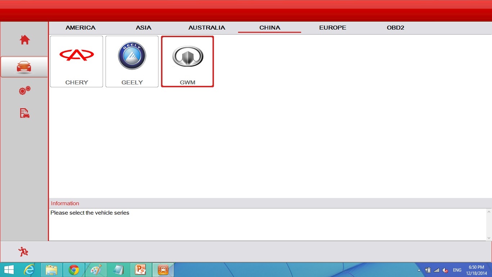
Task: Show hidden system tray icons
Action: pyautogui.click(x=419, y=270)
